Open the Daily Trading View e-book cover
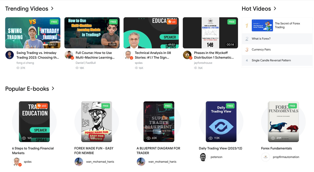The image size is (314, 172). click(221, 121)
